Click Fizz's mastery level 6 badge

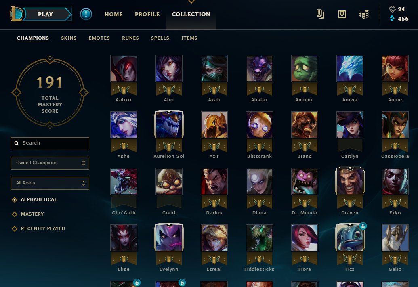(x=363, y=226)
